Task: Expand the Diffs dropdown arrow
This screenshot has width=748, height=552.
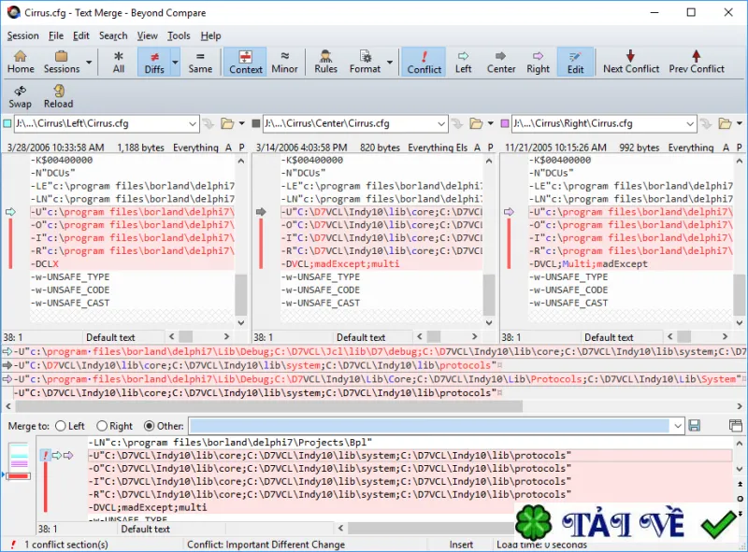Action: point(175,62)
